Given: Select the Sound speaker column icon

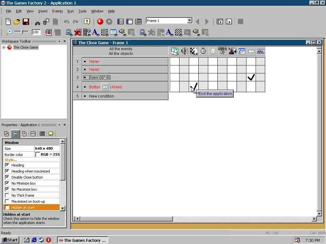Looking at the screenshot, I should pos(184,51).
